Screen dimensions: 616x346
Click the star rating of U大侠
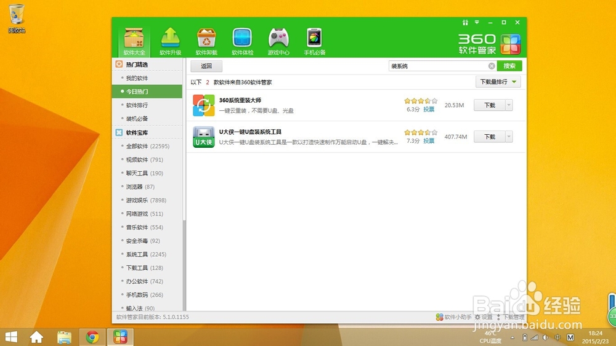421,132
